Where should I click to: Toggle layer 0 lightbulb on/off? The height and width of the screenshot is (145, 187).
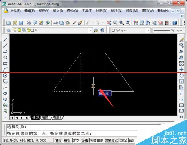[x=15, y=30]
